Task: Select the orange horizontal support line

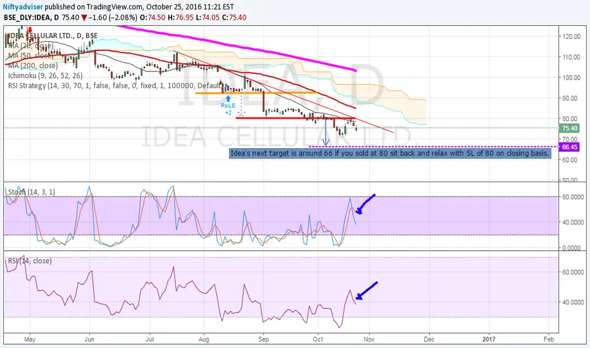Action: pyautogui.click(x=256, y=92)
